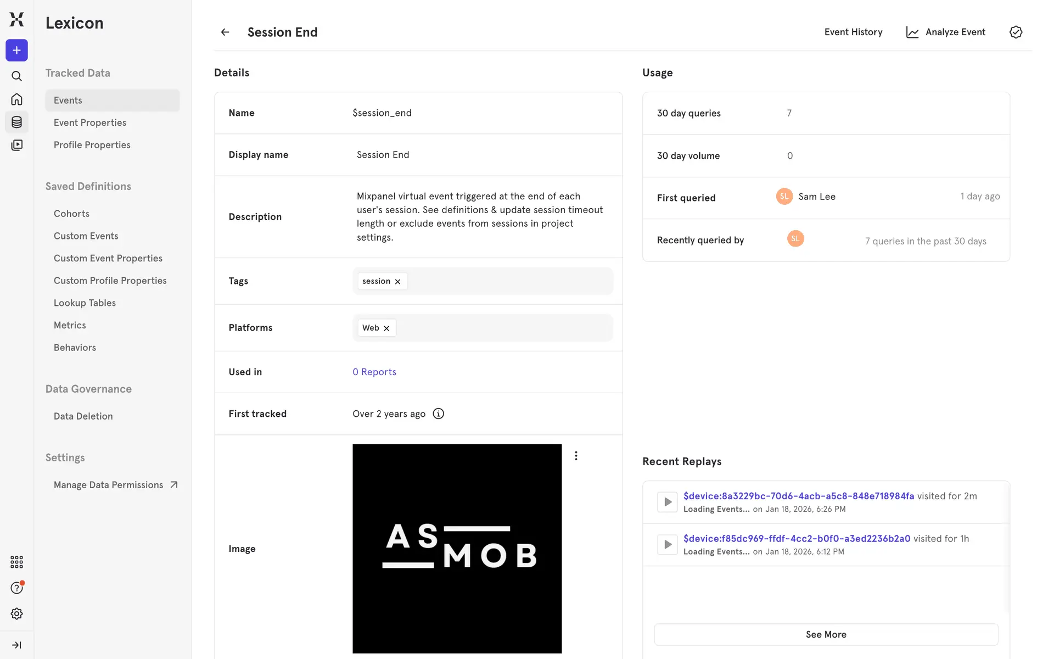Remove the Web platform chip
The height and width of the screenshot is (659, 1054).
pos(386,328)
